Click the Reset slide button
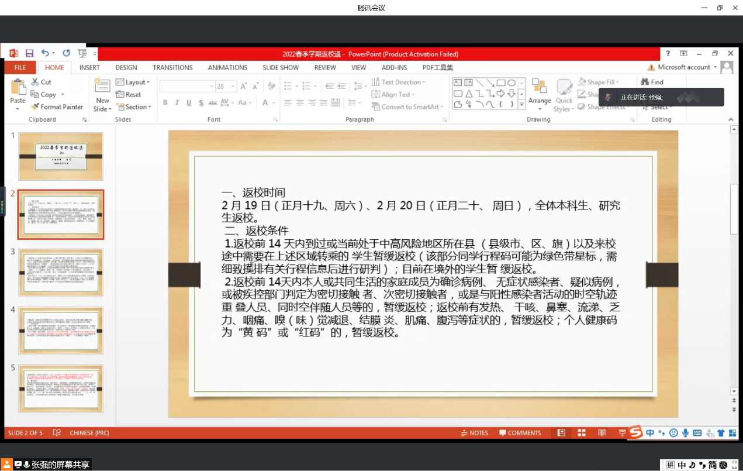This screenshot has height=471, width=743. [129, 95]
